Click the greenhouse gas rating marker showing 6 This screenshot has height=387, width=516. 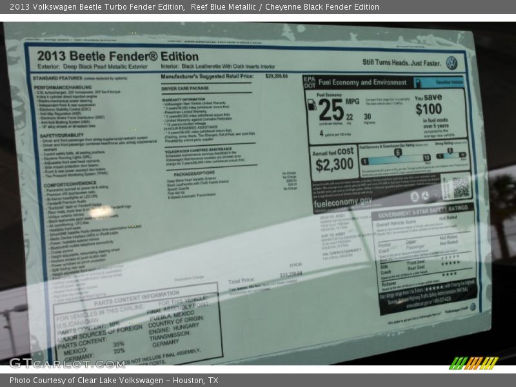(398, 153)
